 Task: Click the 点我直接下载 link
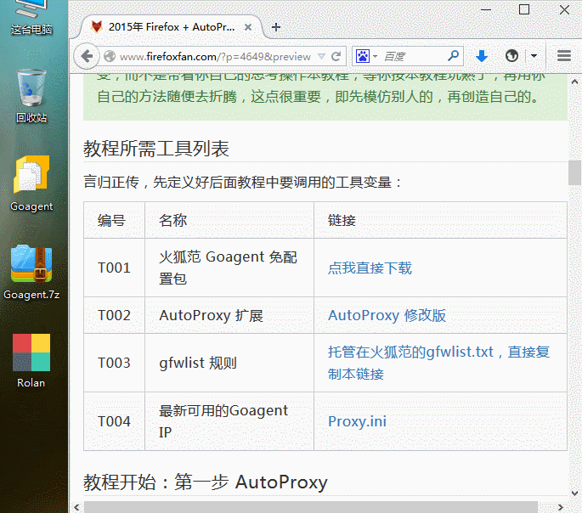coord(370,268)
